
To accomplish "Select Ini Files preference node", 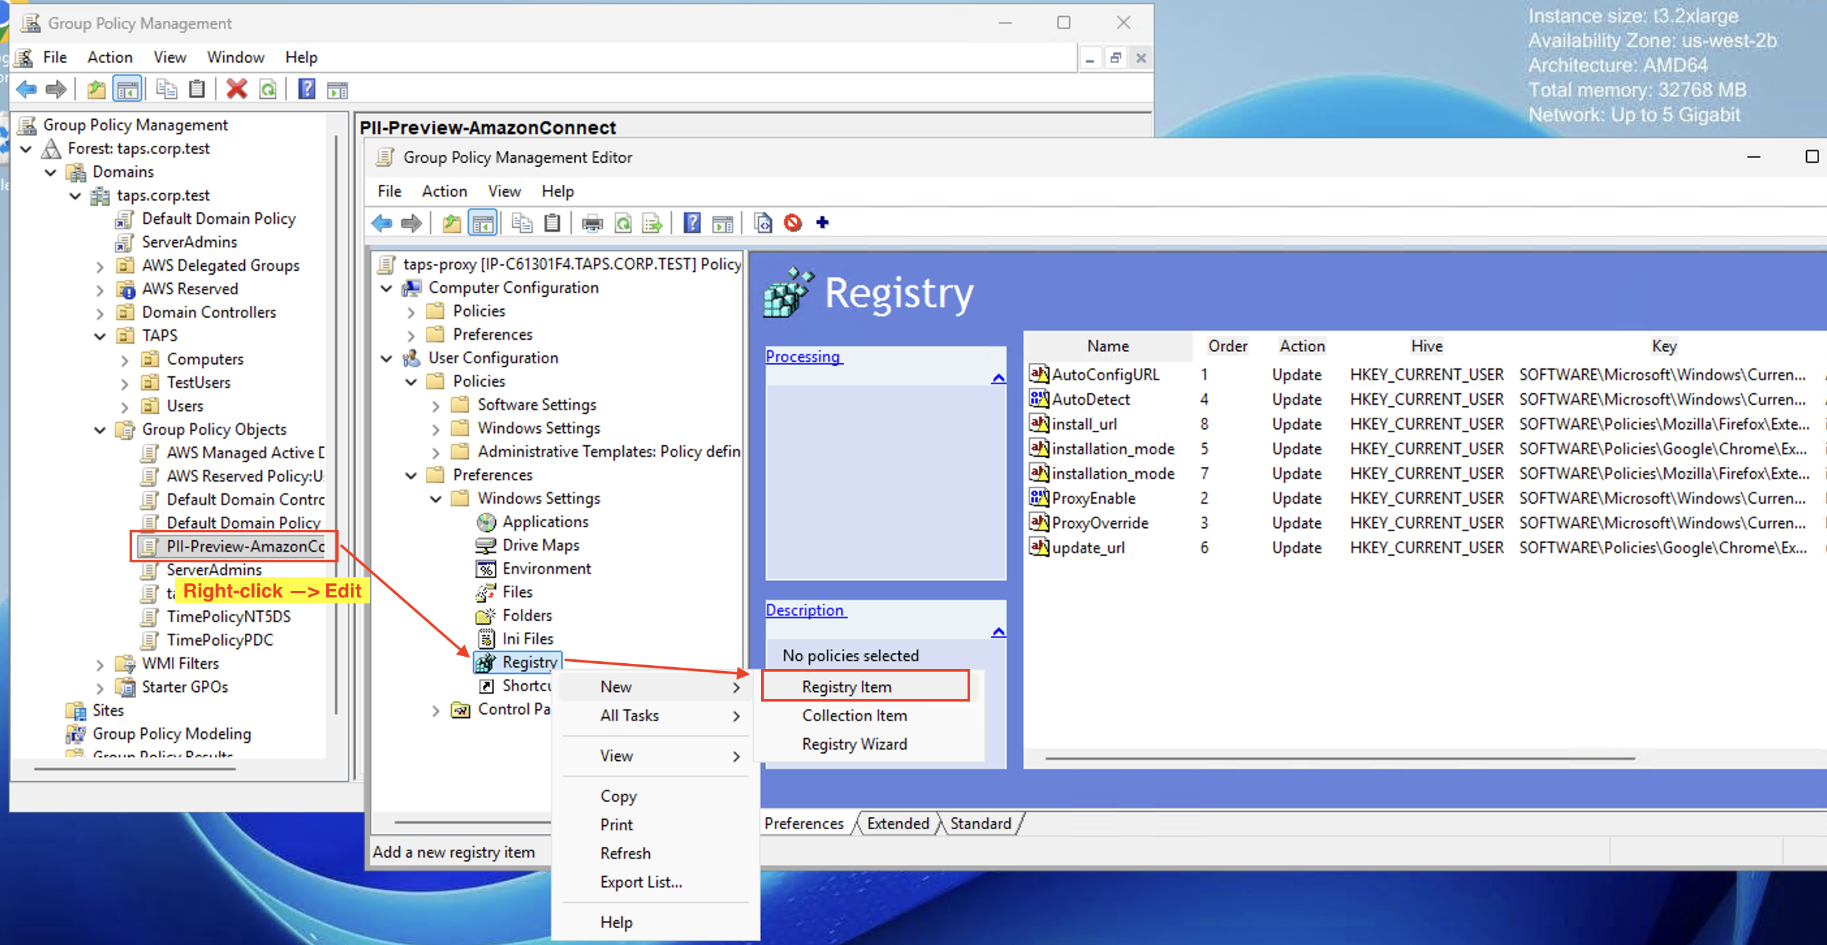I will [527, 638].
